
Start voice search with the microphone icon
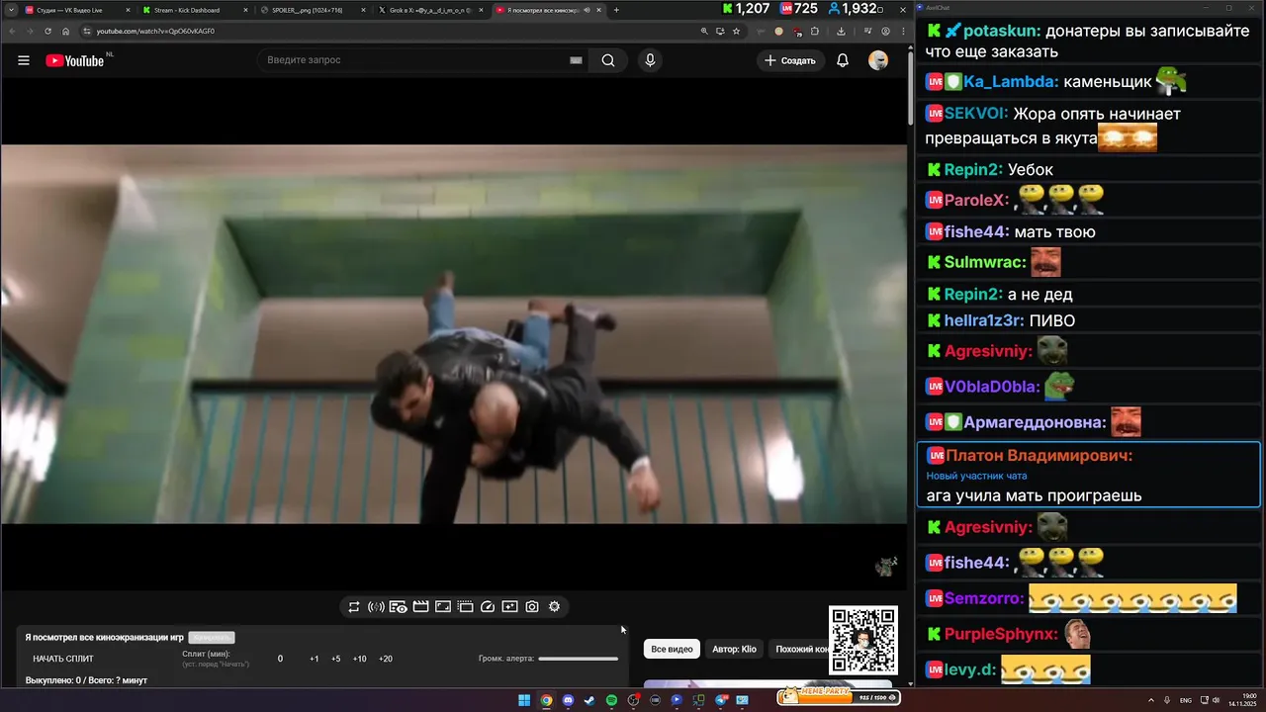tap(650, 60)
